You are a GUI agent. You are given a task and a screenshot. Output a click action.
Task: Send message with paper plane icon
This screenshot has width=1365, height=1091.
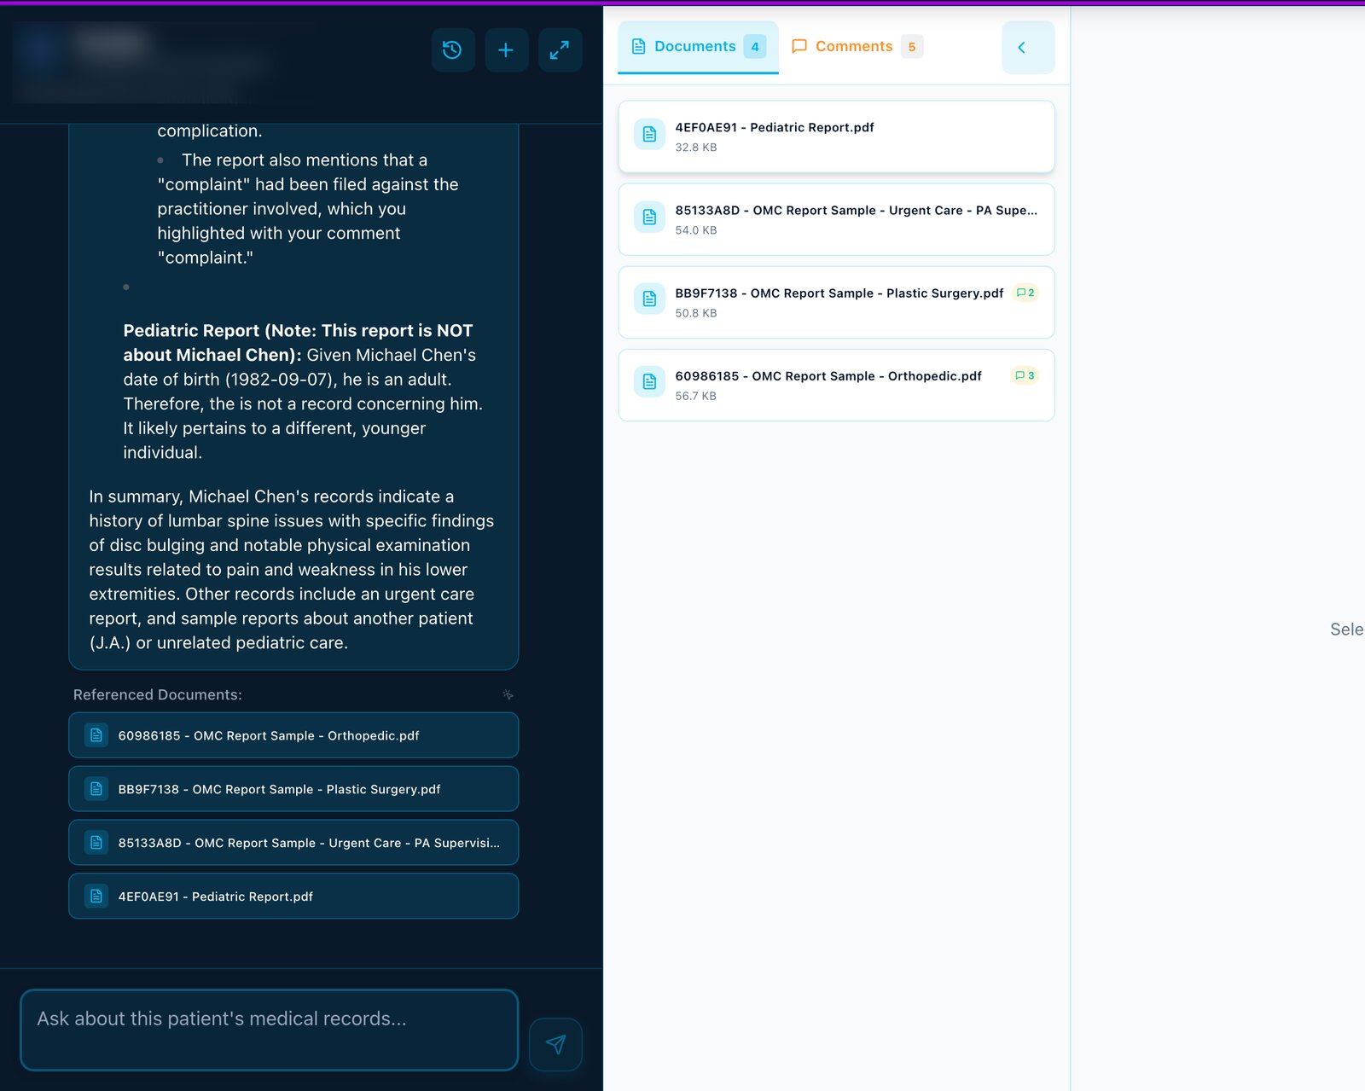point(555,1044)
